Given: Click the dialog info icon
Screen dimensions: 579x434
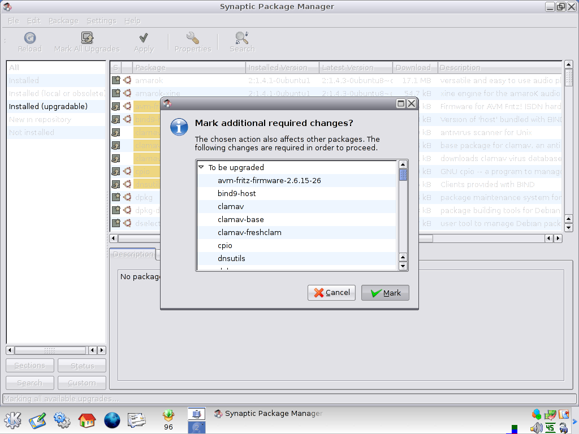Looking at the screenshot, I should (179, 127).
